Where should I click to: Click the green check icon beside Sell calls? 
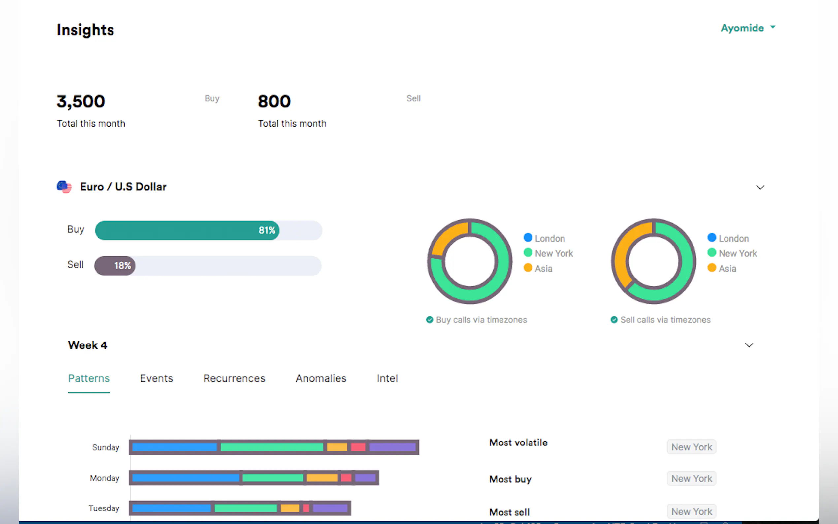coord(614,319)
